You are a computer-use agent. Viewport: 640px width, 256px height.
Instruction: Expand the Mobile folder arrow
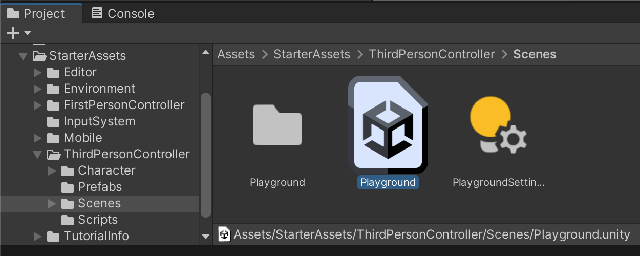coord(37,138)
